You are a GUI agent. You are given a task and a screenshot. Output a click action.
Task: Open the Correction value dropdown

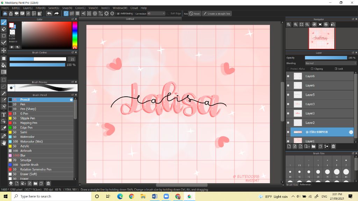[x=156, y=14]
